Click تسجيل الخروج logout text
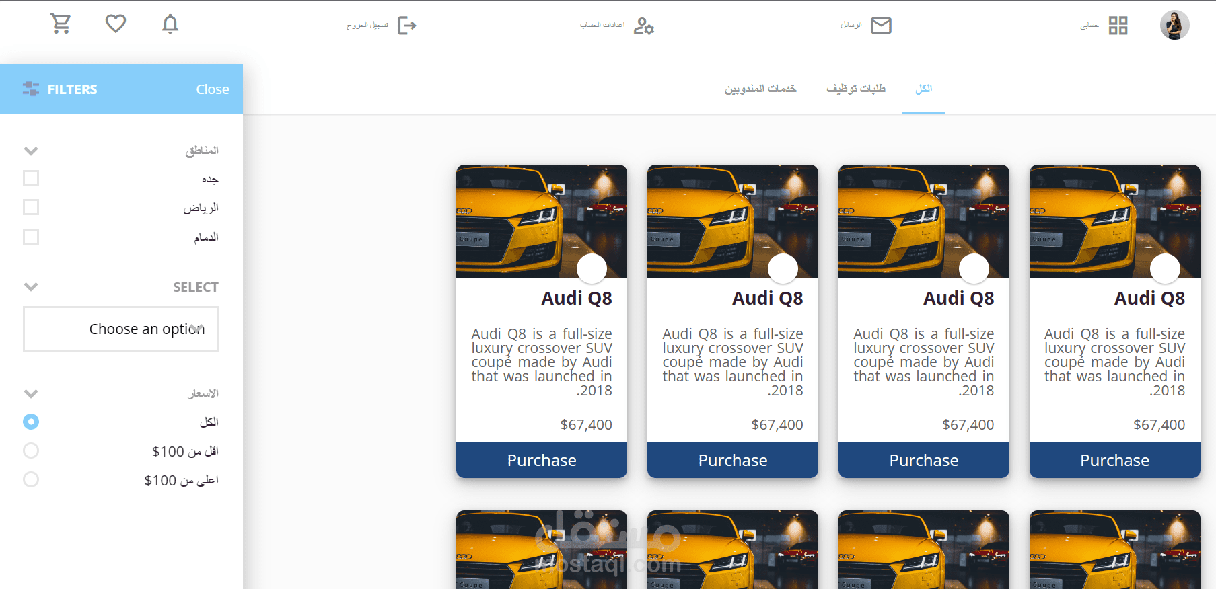1216x589 pixels. (x=367, y=26)
